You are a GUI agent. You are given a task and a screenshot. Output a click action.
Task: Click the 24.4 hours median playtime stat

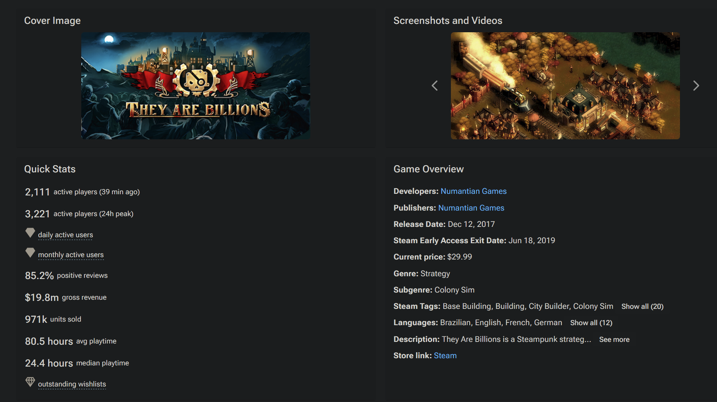point(77,363)
